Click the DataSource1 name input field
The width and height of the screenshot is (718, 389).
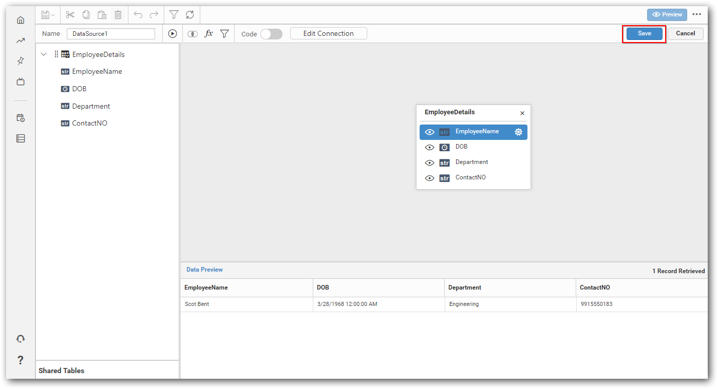(110, 33)
